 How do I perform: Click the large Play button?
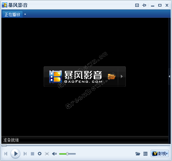click(x=15, y=153)
